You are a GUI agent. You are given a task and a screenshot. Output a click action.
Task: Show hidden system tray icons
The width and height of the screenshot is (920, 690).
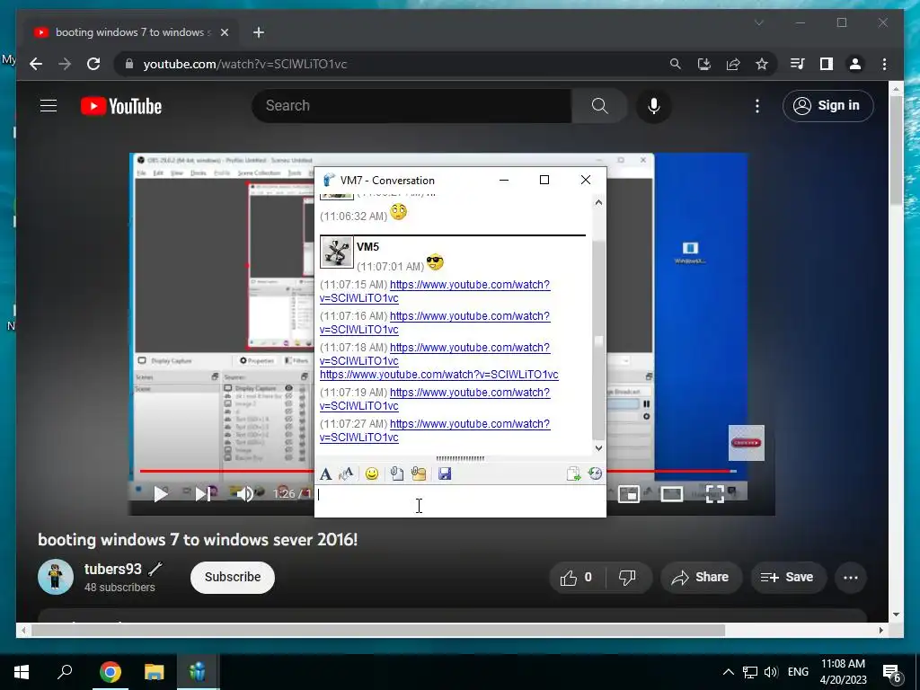(728, 672)
